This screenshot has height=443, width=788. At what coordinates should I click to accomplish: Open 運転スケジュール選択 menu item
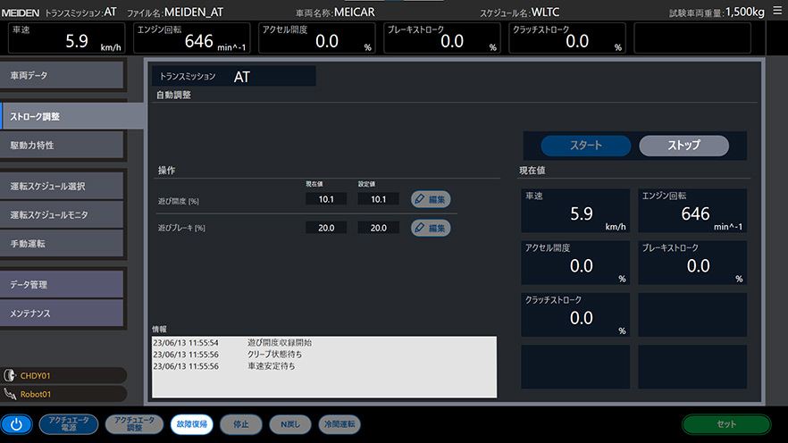62,186
